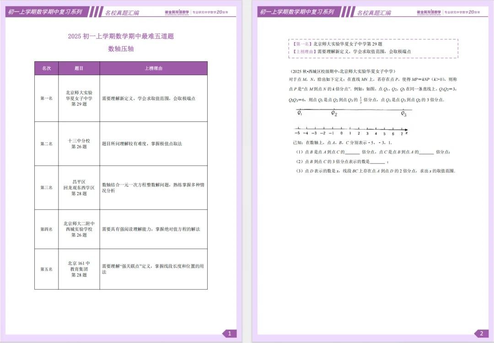Select the "第四名" rank cell

click(46, 229)
